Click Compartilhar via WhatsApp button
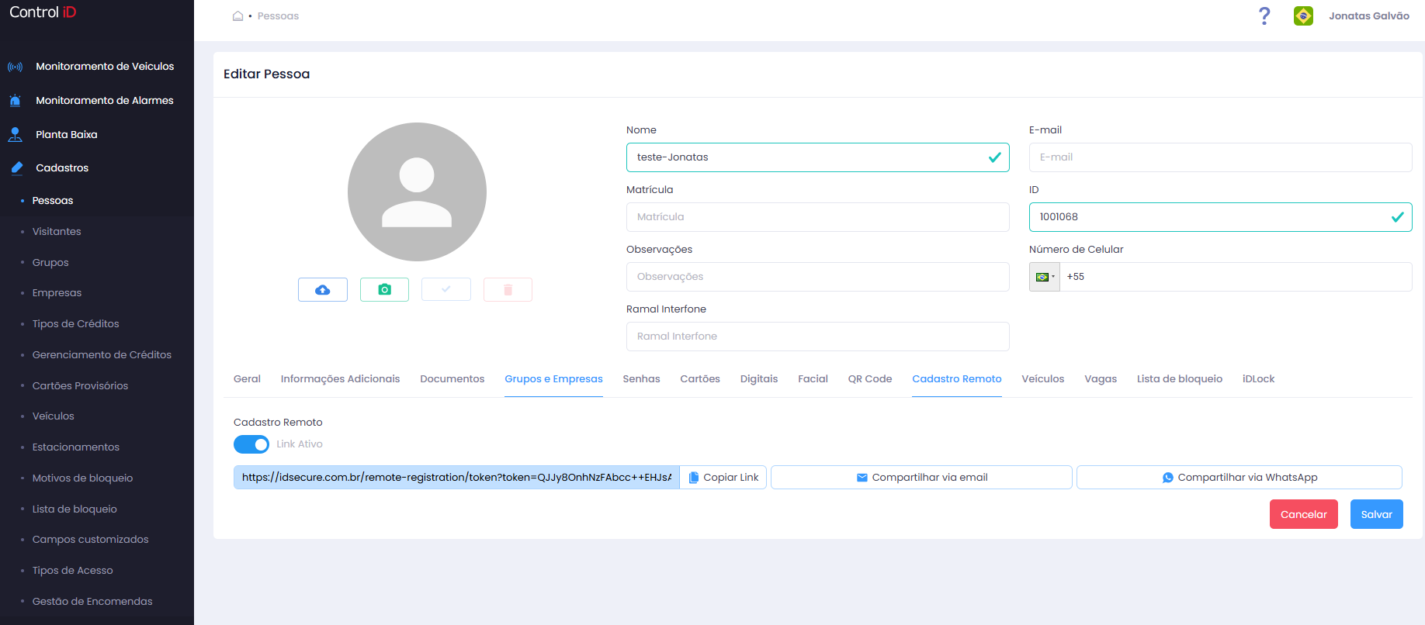 (1240, 478)
